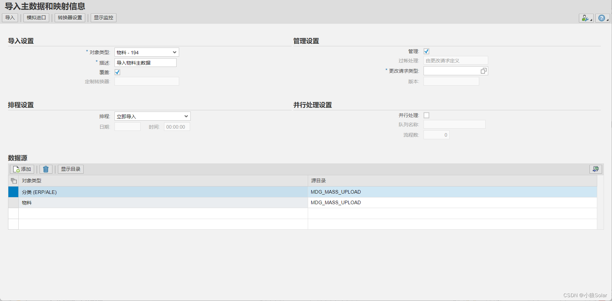Open the user personalization icon menu
Viewport: 612px width, 301px height.
586,18
